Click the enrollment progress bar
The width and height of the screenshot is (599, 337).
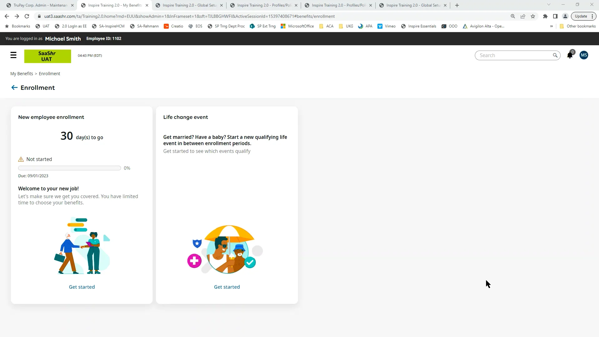click(x=70, y=168)
